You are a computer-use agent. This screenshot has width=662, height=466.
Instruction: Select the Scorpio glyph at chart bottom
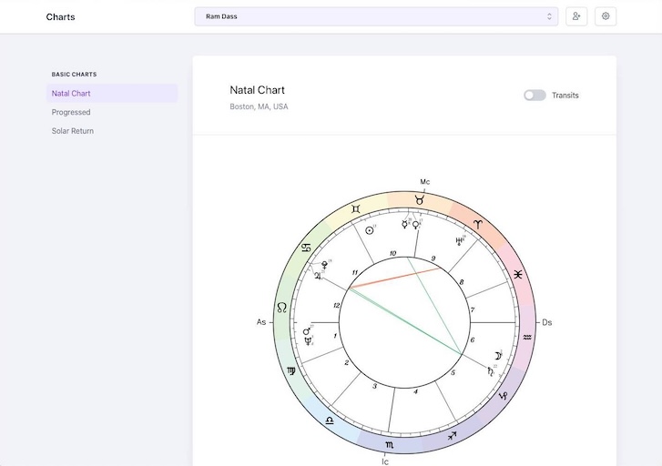point(390,445)
